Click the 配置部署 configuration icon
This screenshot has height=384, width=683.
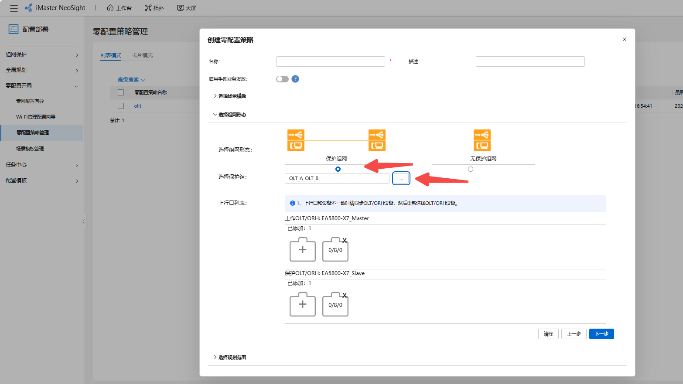[14, 29]
